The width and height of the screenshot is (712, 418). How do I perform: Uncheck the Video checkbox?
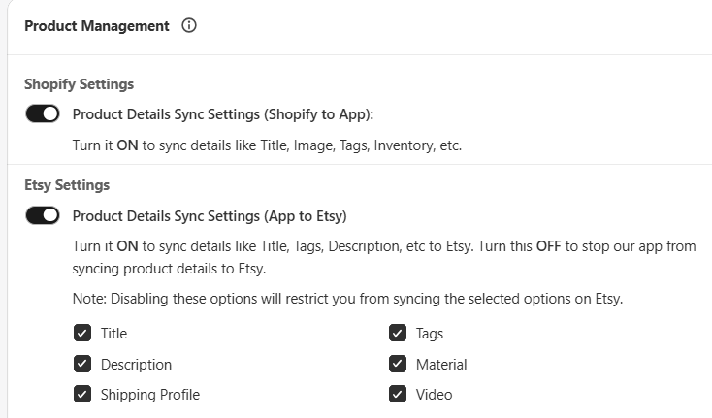point(398,395)
